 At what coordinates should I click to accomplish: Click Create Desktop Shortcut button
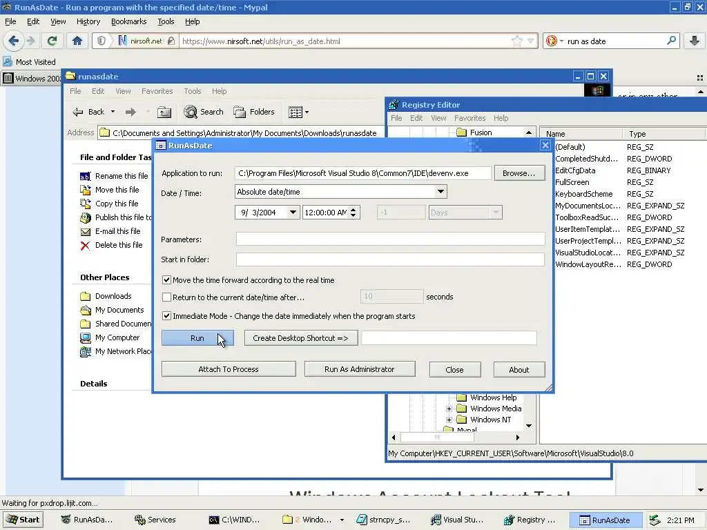pyautogui.click(x=301, y=338)
